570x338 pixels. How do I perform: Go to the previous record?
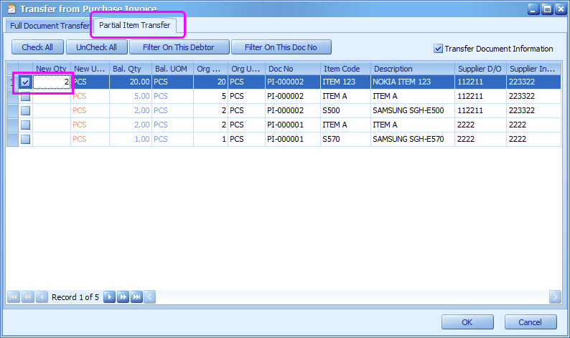(x=41, y=296)
